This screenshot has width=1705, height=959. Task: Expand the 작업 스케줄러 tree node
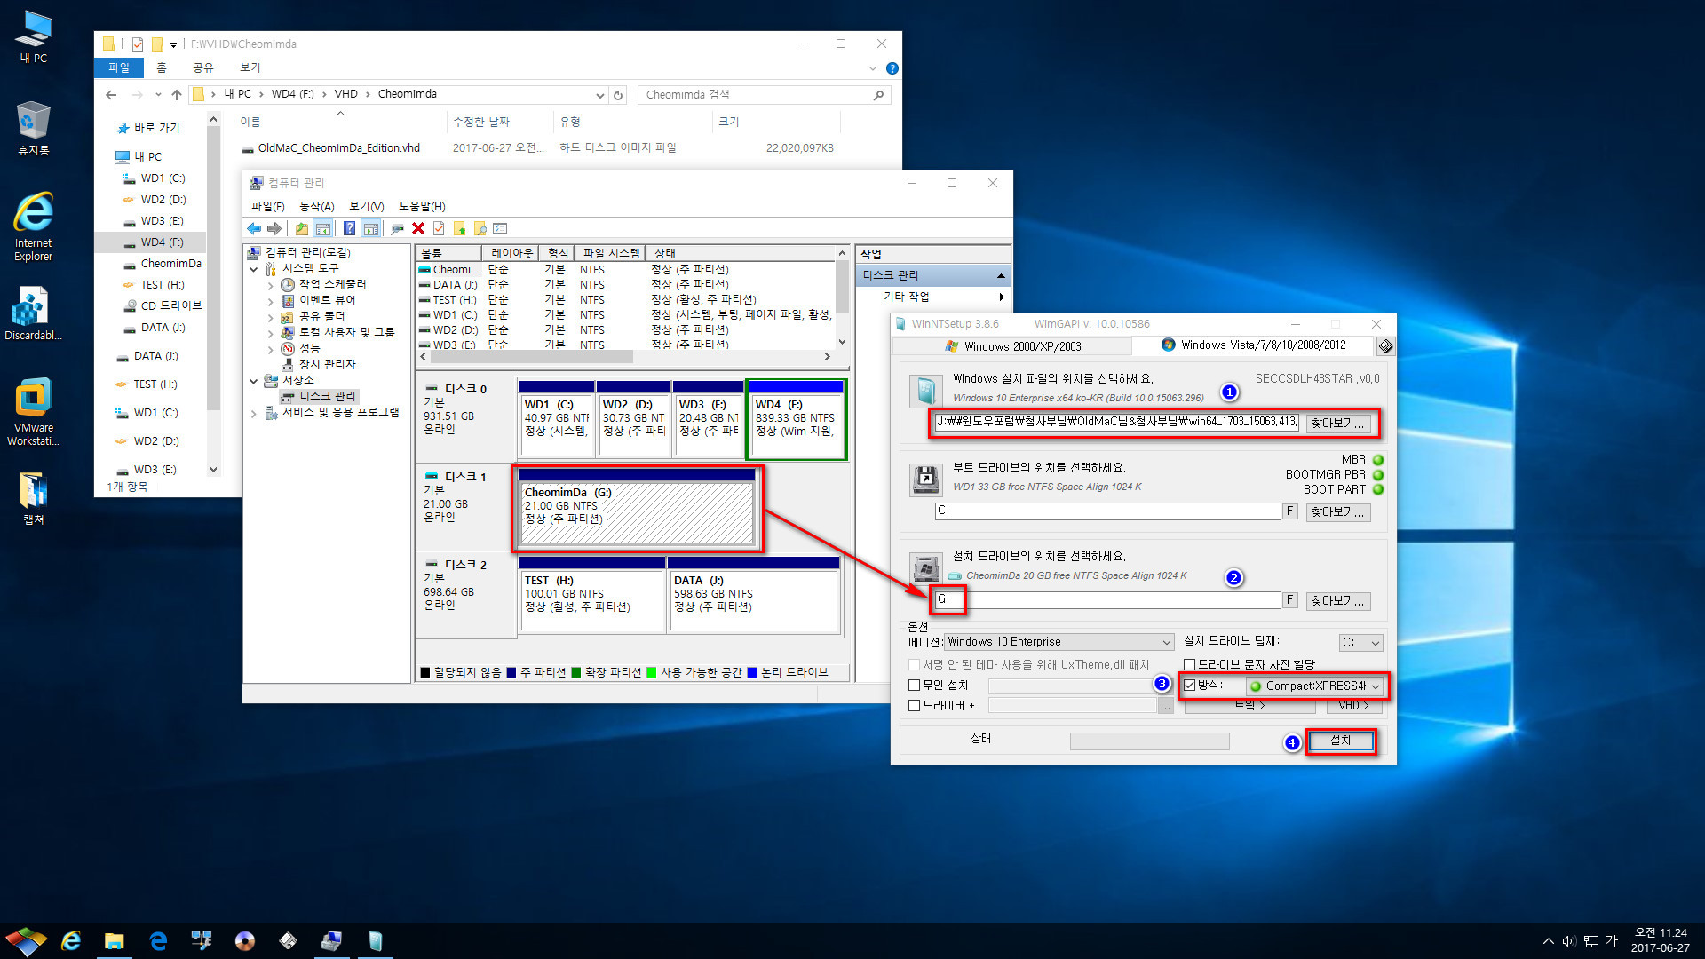271,285
